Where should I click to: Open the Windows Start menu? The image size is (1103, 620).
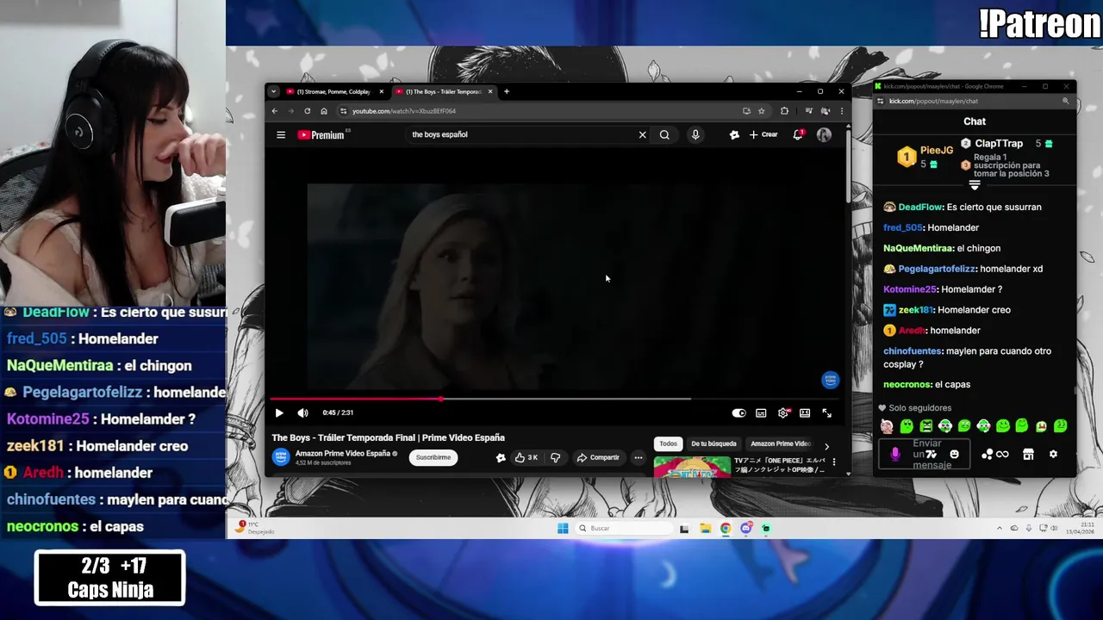[x=563, y=529]
